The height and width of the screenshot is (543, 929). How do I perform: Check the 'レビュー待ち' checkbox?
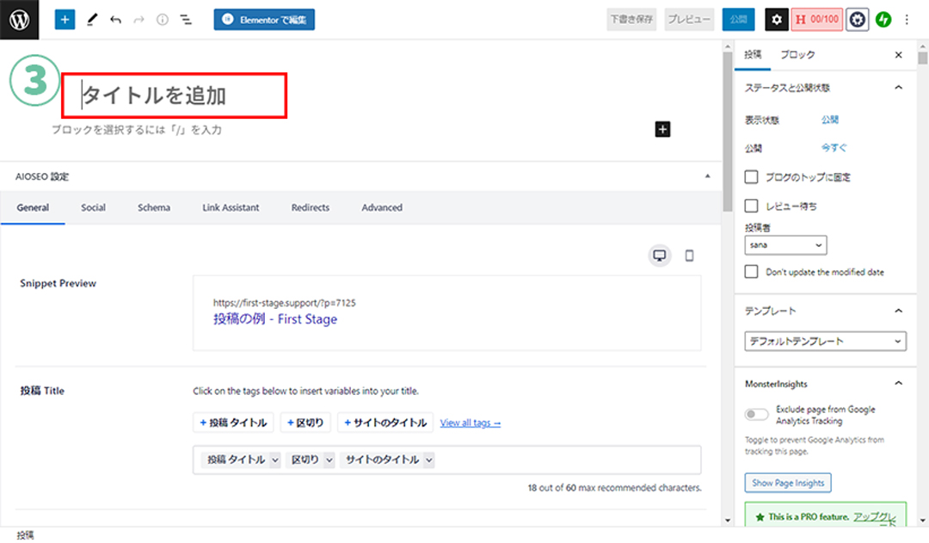click(x=752, y=206)
